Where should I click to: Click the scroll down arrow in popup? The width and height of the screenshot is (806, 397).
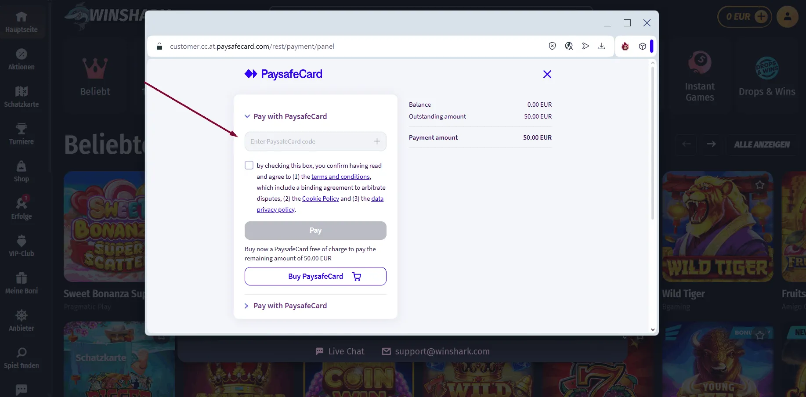pyautogui.click(x=653, y=330)
